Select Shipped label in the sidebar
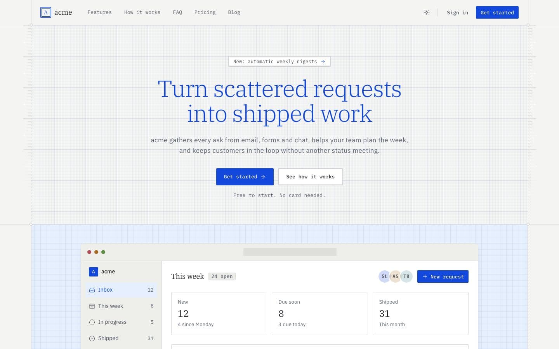 pos(108,338)
